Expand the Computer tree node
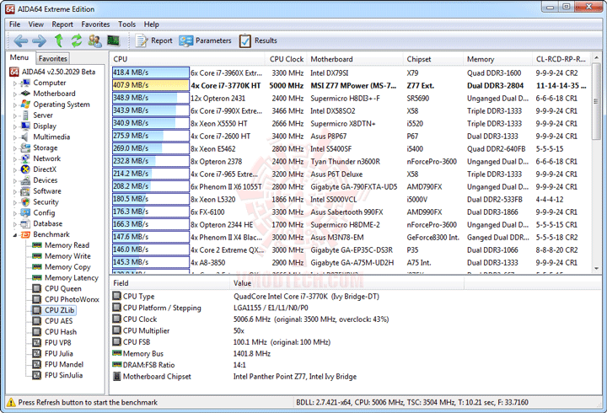Image resolution: width=607 pixels, height=413 pixels. pyautogui.click(x=14, y=83)
